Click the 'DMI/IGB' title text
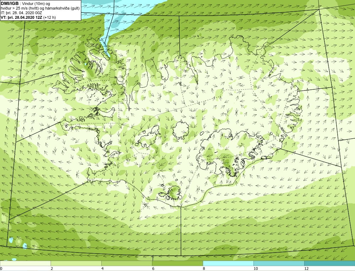 [x=10, y=4]
